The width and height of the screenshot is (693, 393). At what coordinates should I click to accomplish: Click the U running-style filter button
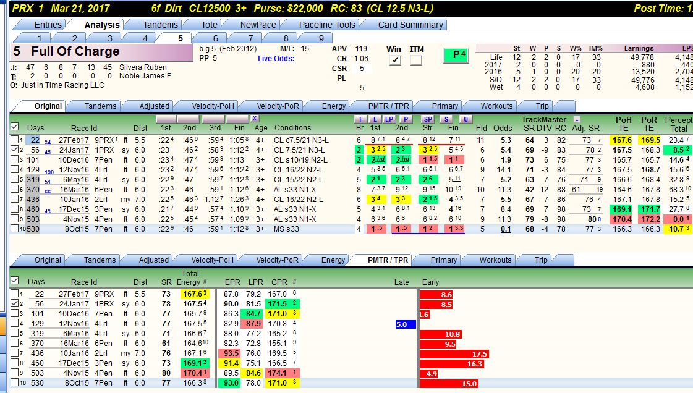466,119
